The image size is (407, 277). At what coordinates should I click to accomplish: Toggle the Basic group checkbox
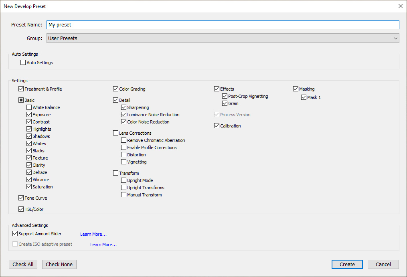pos(21,100)
